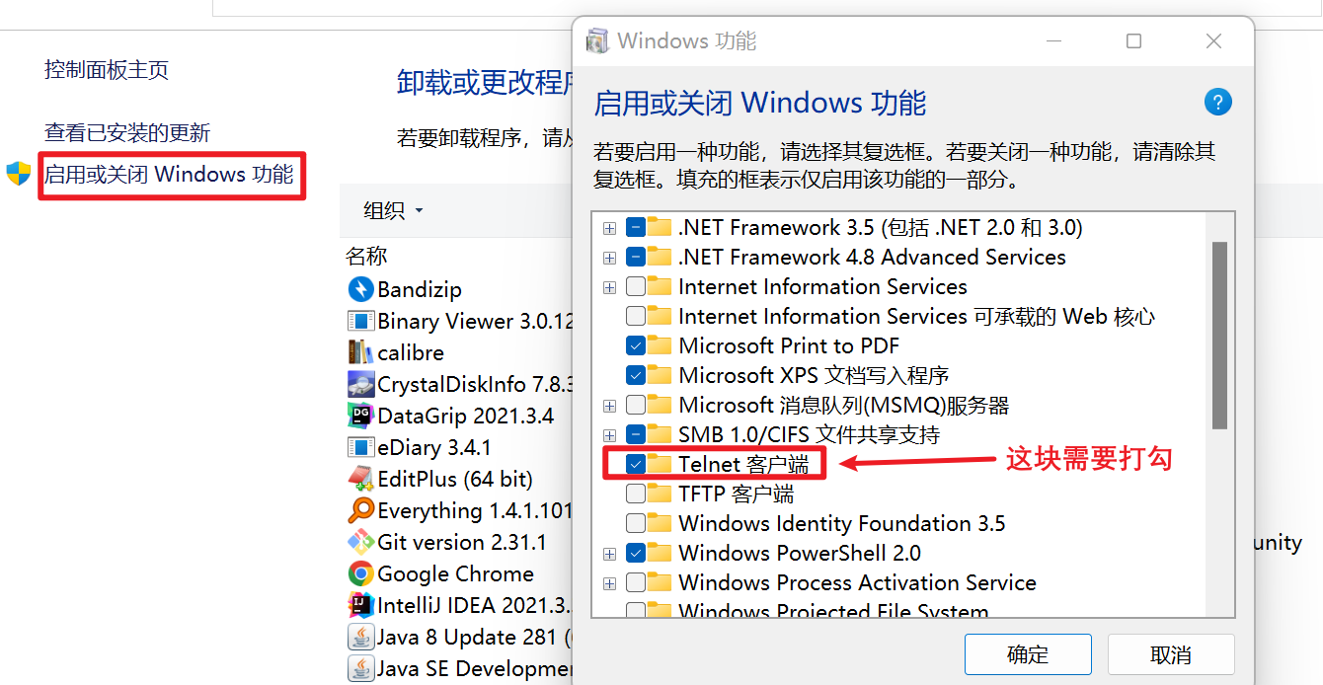Expand the Internet Information Services node
Viewport: 1323px width, 685px height.
pos(609,287)
